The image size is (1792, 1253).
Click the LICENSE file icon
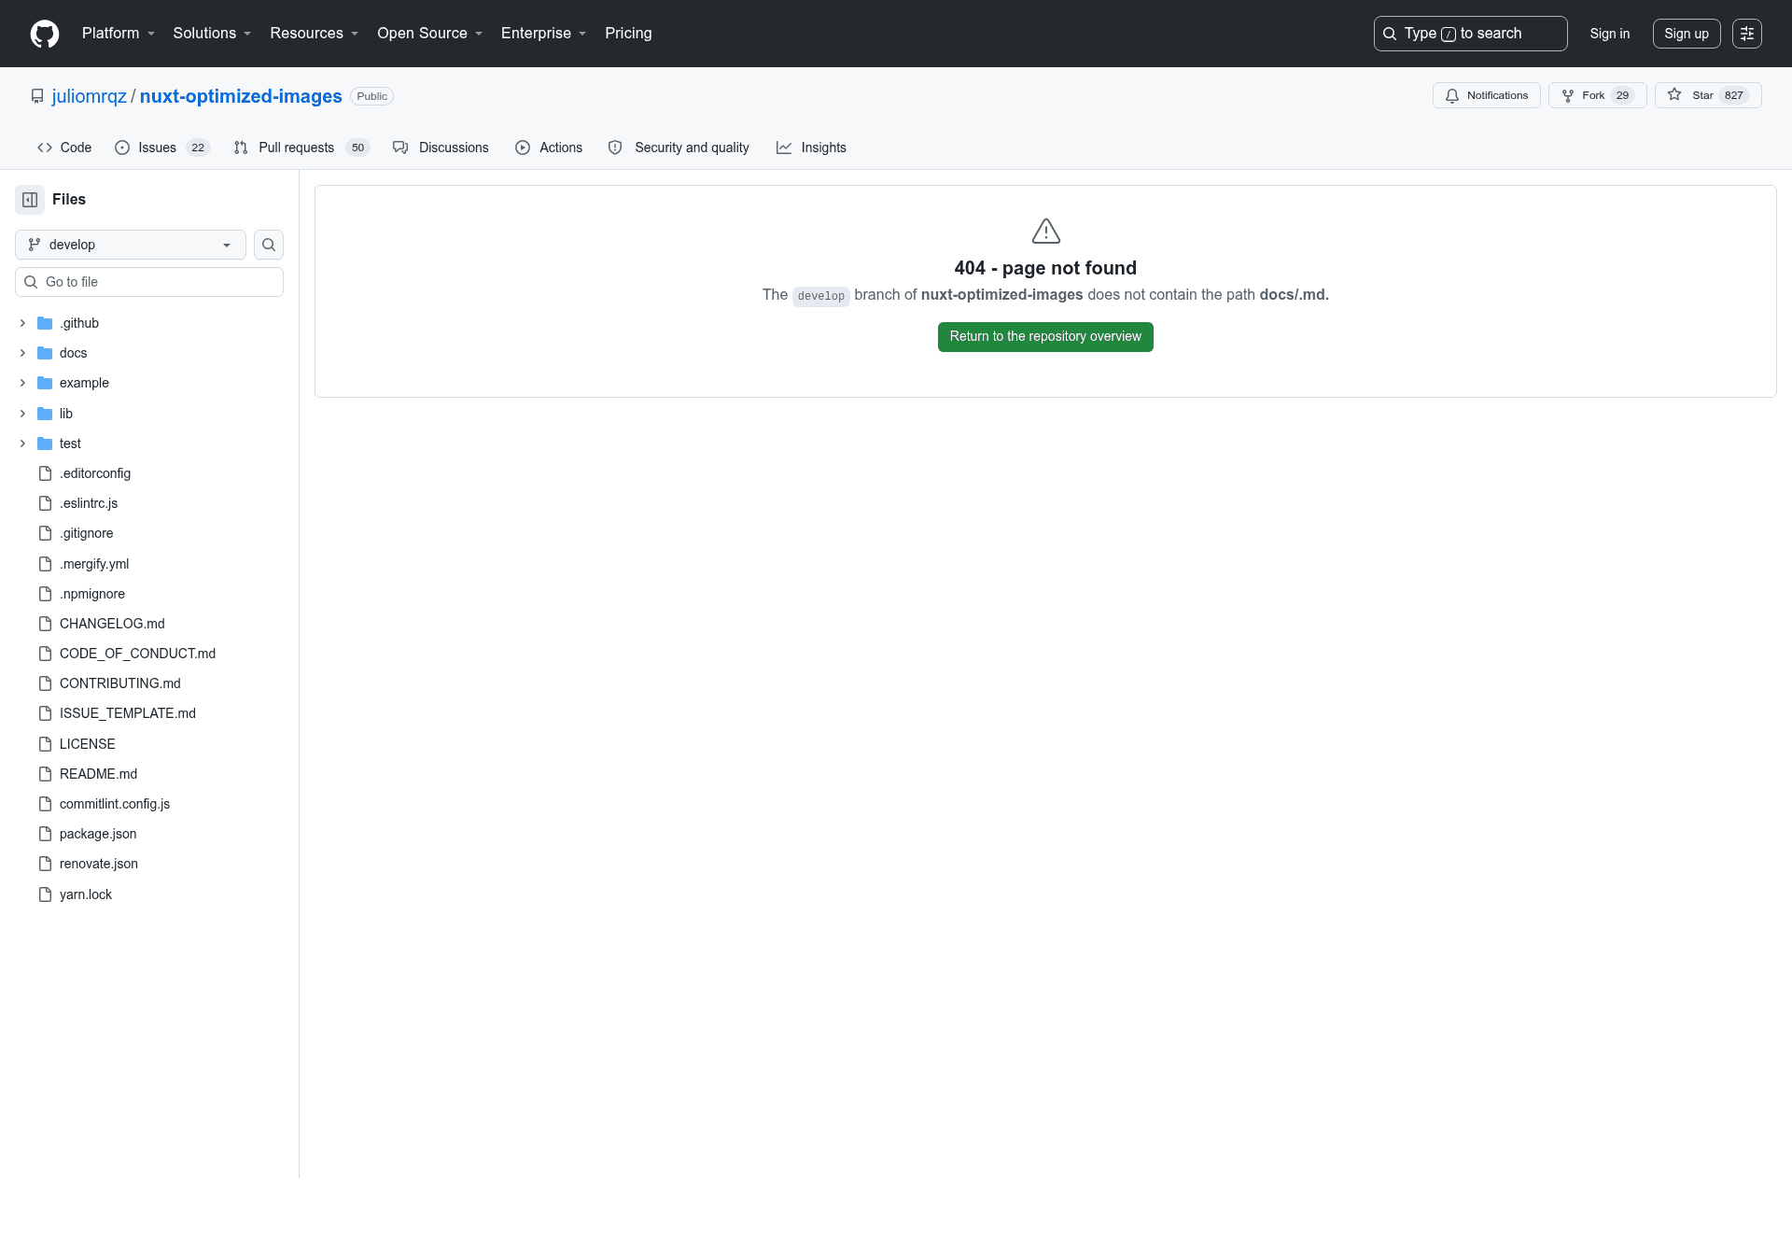coord(45,744)
